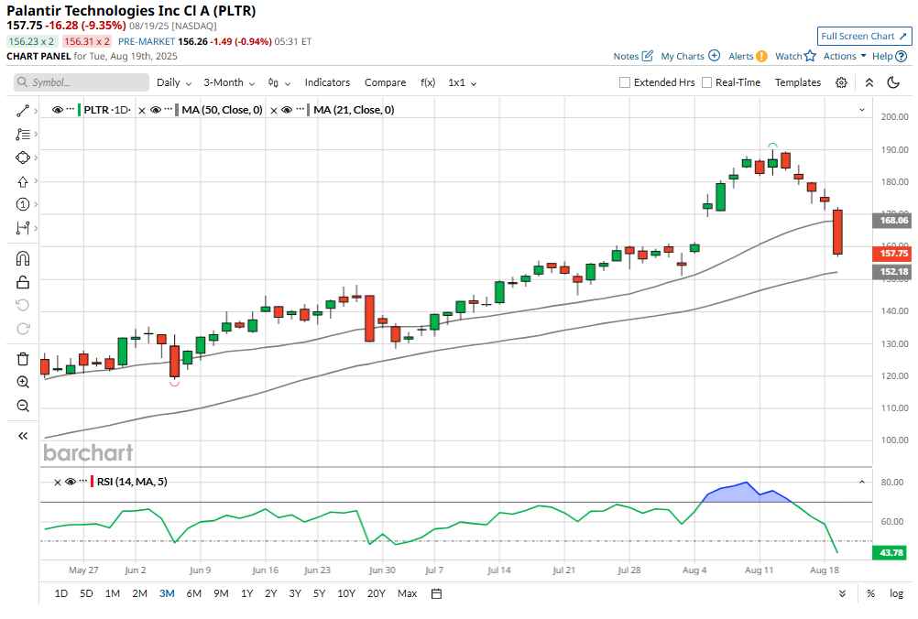Click the MA 50 gray color swatch

177,109
